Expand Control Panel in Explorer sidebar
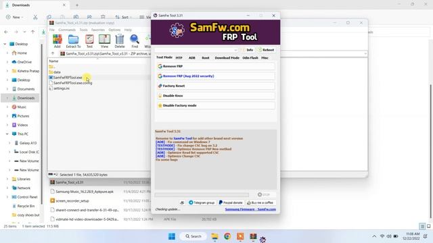The width and height of the screenshot is (433, 243). [x=7, y=197]
